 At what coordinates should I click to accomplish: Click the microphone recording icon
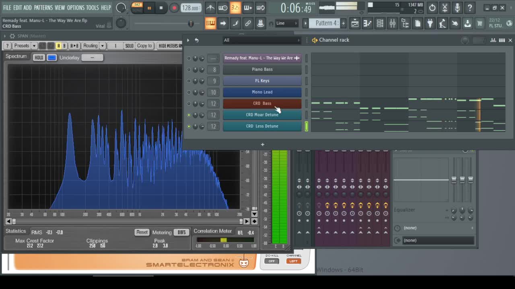[457, 8]
